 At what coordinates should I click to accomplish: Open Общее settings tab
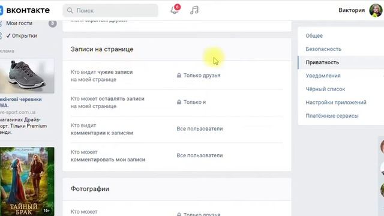[x=314, y=36]
